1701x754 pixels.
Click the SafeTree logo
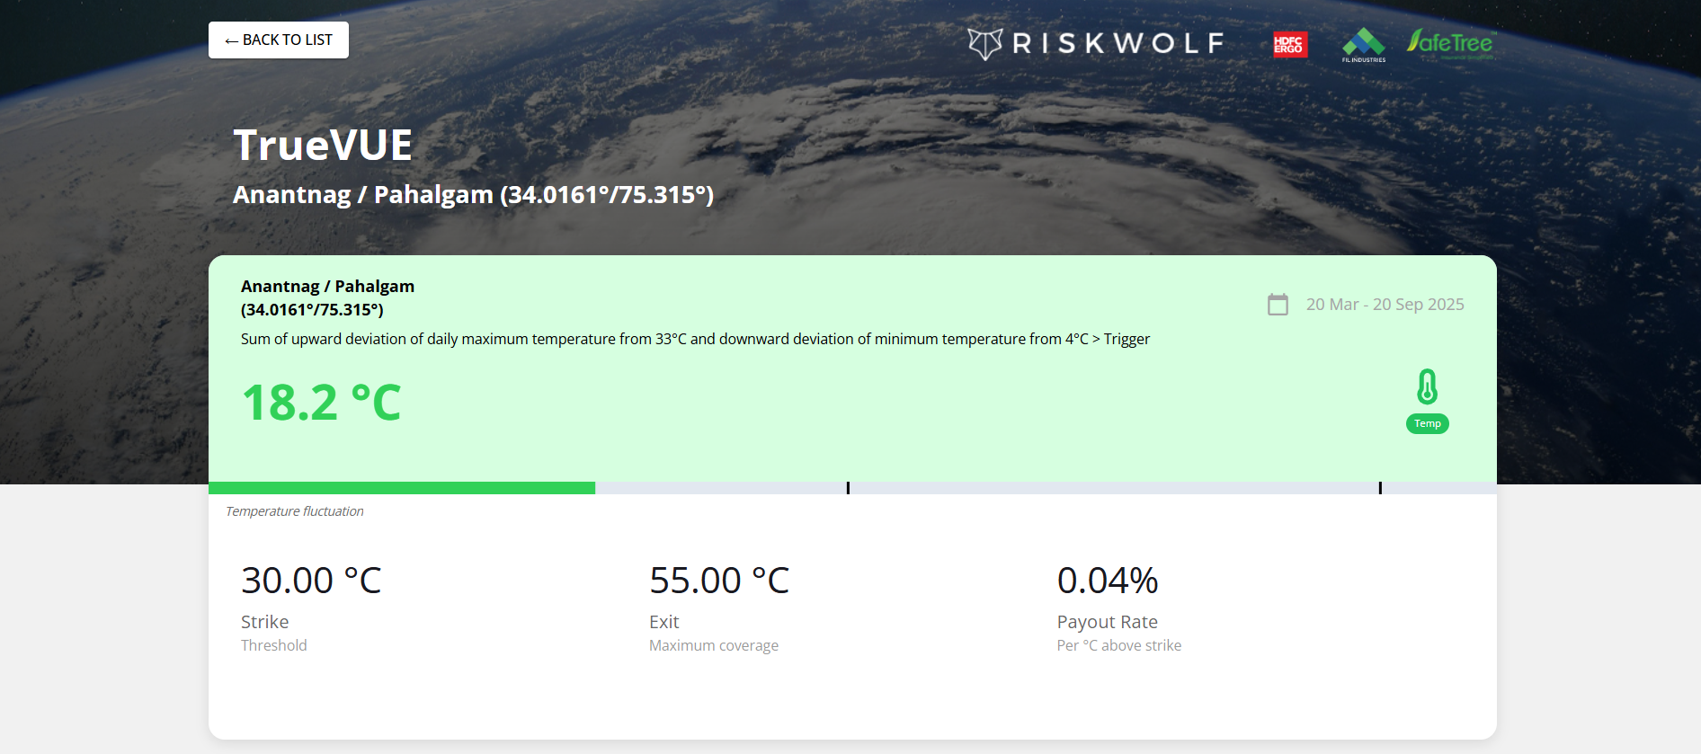coord(1450,43)
